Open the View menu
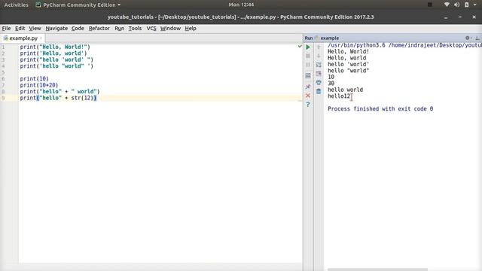The image size is (482, 271). click(35, 29)
